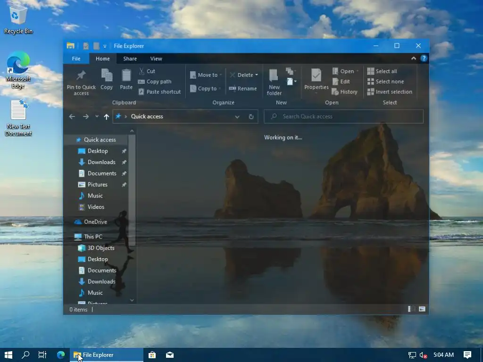This screenshot has height=362, width=483.
Task: Open pinned Desktop under Quick access
Action: [98, 151]
